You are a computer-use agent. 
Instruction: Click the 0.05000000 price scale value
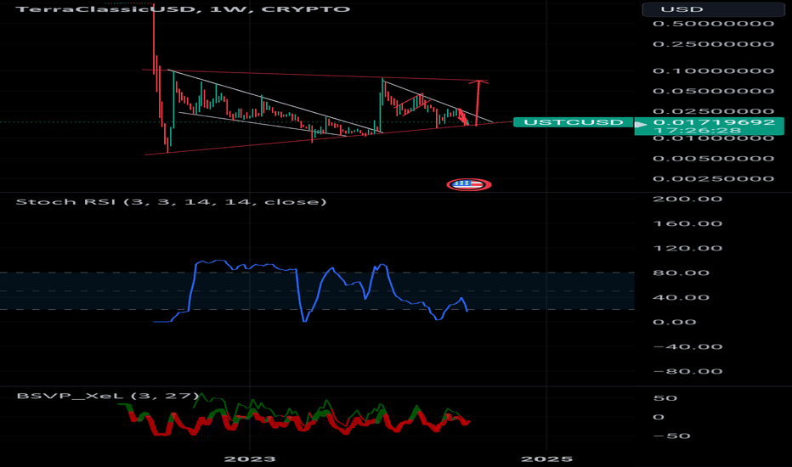[714, 92]
